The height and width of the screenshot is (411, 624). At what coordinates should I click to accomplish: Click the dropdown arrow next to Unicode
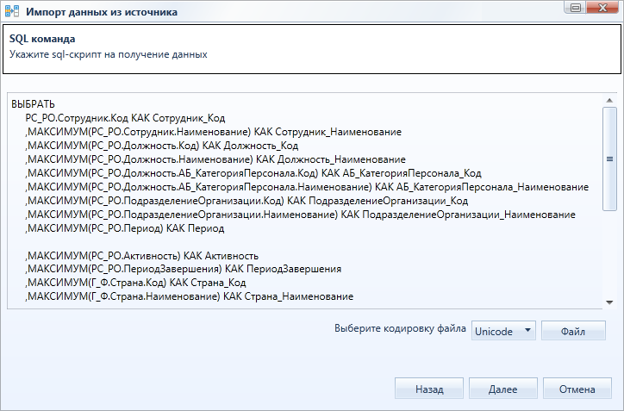point(527,330)
